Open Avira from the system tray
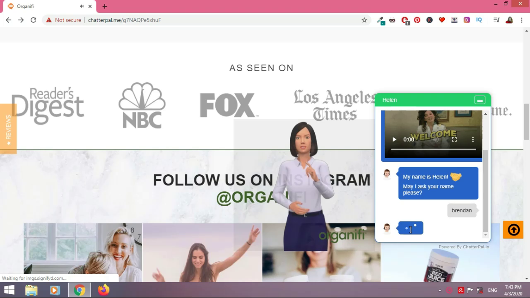530x298 pixels. tap(461, 290)
